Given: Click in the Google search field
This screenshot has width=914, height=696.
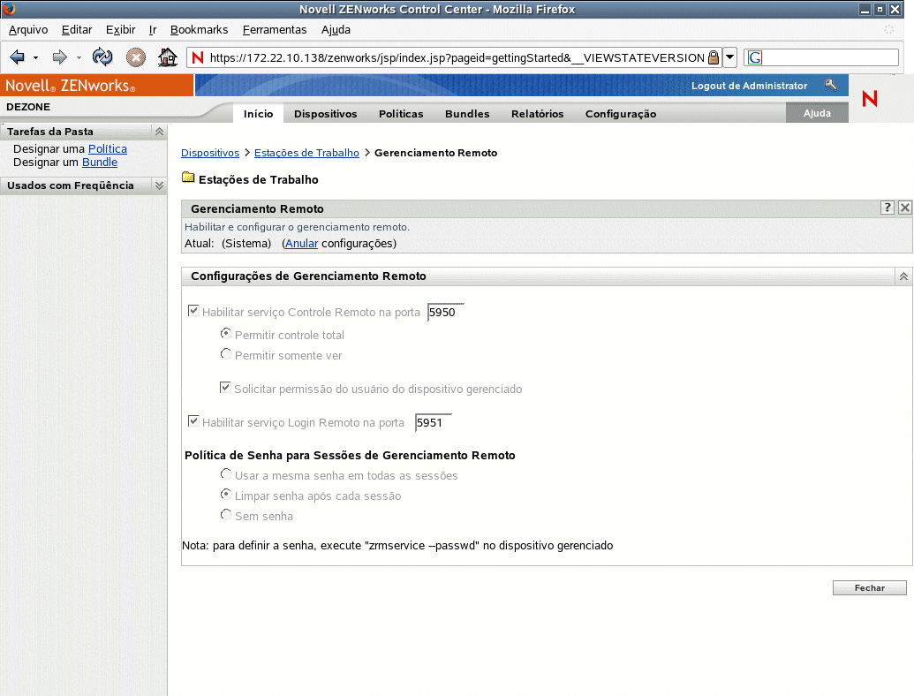Looking at the screenshot, I should [x=830, y=57].
